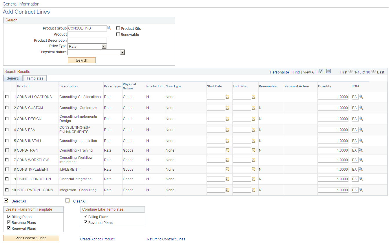Enable the Product Kits checkbox

[118, 28]
